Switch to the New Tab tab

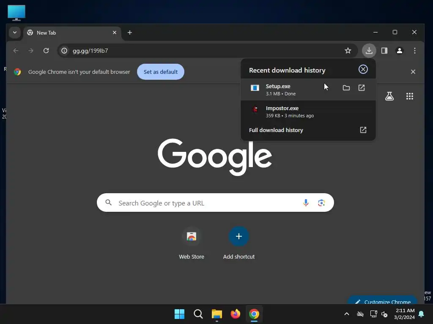[x=72, y=33]
